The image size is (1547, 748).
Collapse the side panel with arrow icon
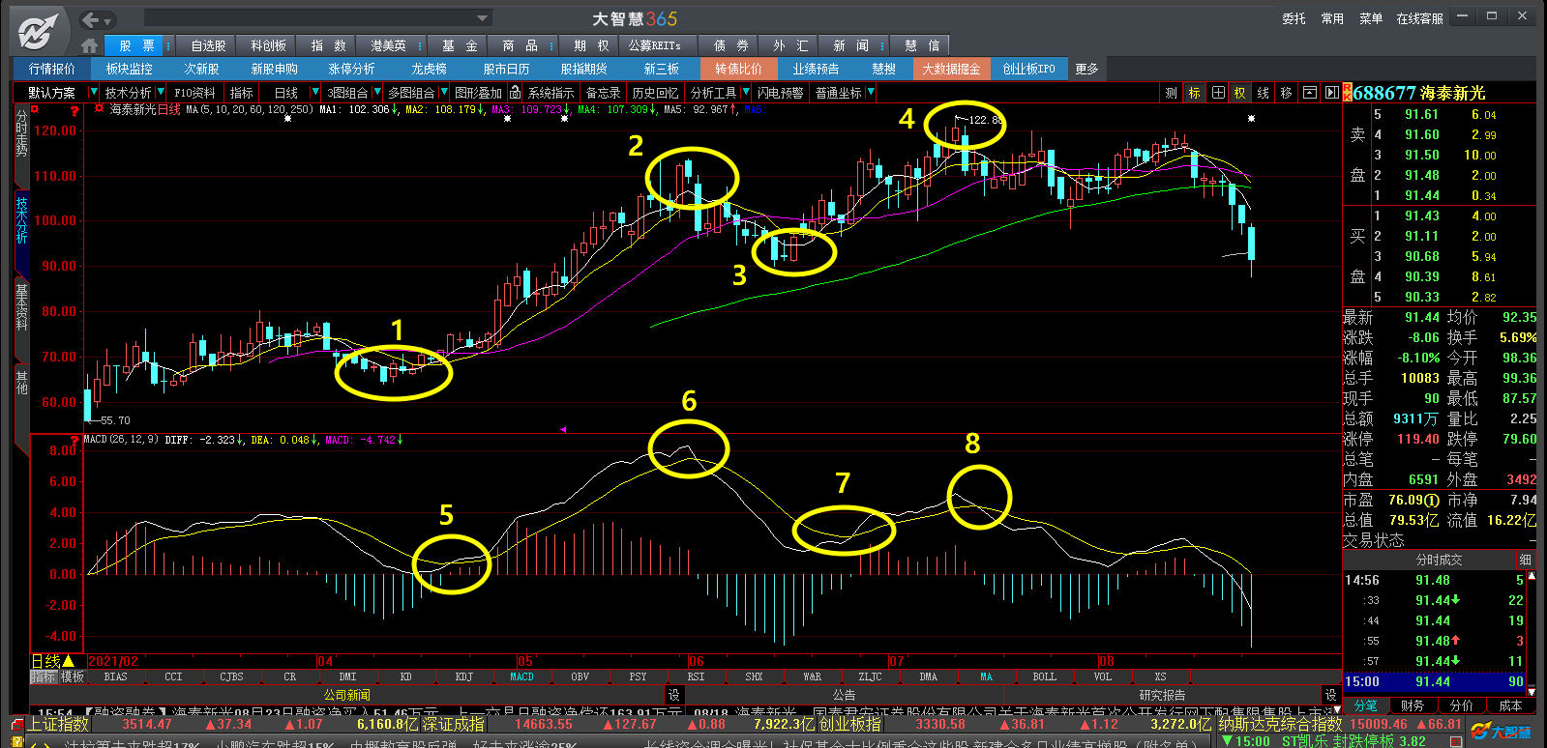coord(1332,93)
